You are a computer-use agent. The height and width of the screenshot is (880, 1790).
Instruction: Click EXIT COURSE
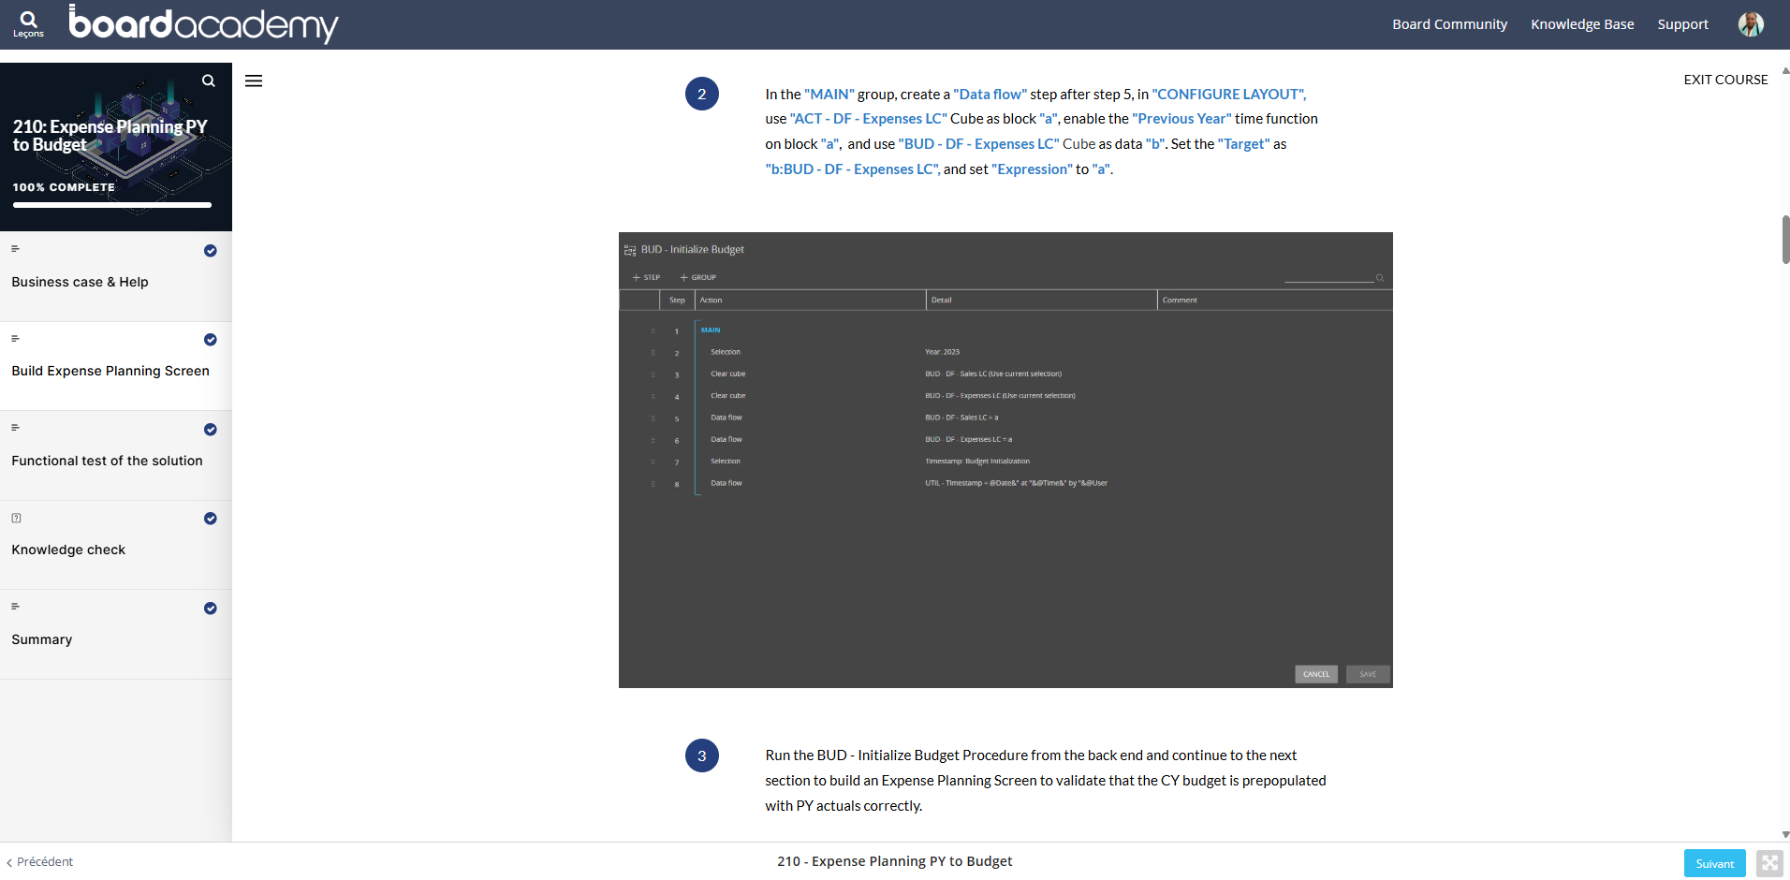[1725, 80]
